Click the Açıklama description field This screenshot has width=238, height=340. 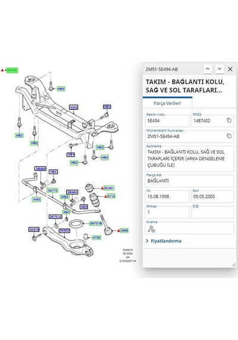tap(189, 159)
